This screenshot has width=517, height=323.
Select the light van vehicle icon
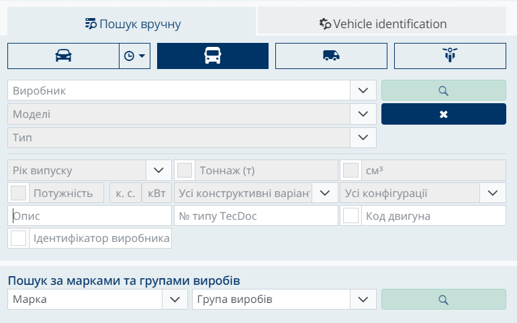331,56
